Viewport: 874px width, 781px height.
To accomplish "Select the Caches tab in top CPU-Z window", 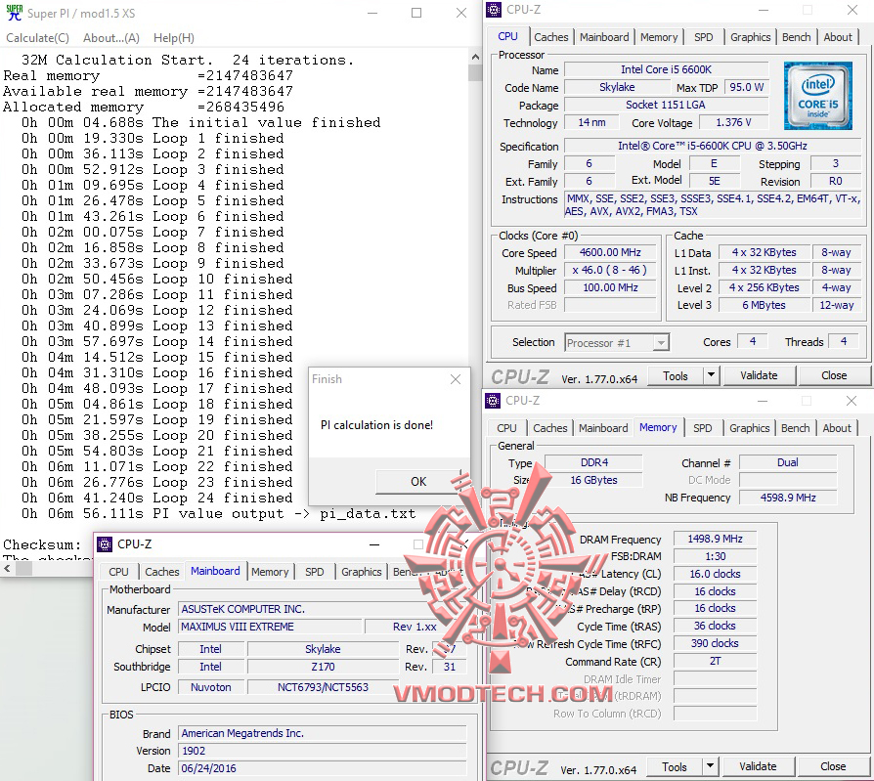I will coord(550,37).
